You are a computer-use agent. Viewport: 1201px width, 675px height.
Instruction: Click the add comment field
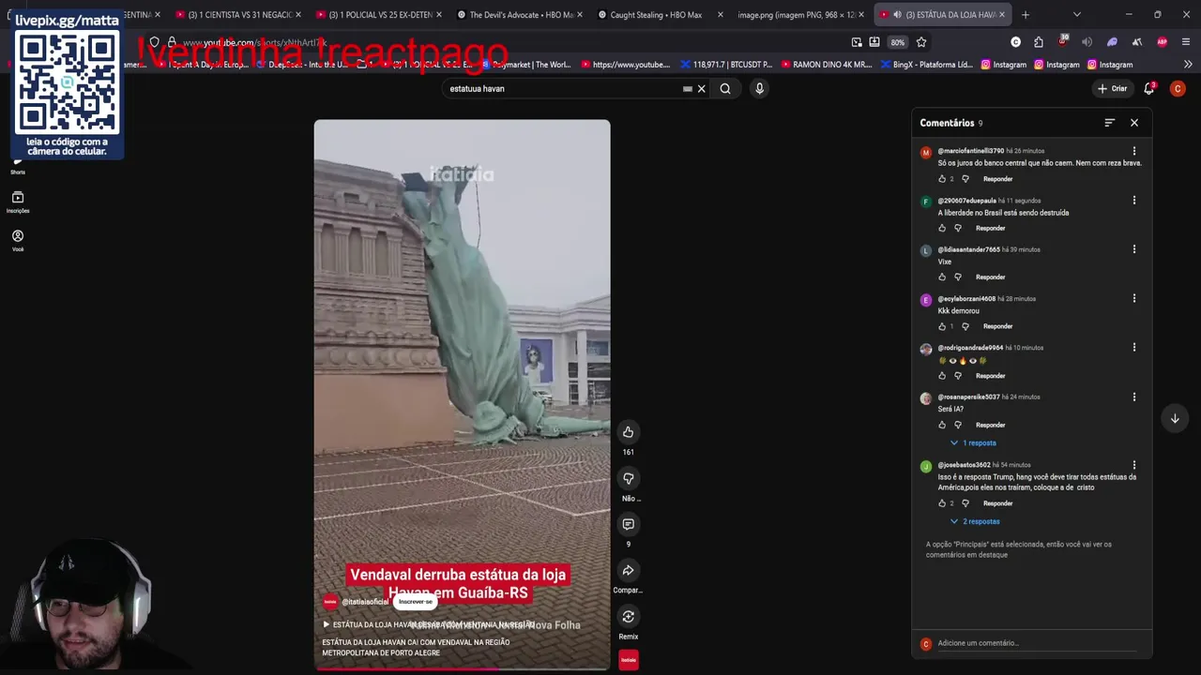pyautogui.click(x=1037, y=643)
